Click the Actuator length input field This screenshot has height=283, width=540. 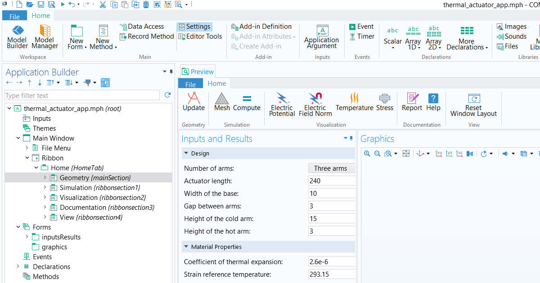click(x=332, y=181)
